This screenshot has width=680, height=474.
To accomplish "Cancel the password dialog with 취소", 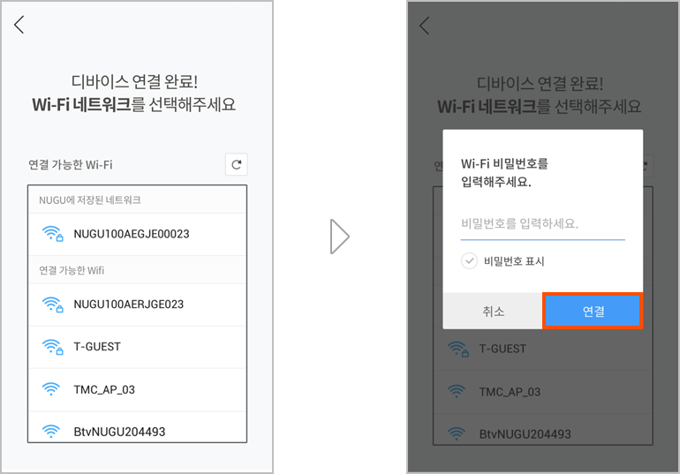I will [x=493, y=311].
